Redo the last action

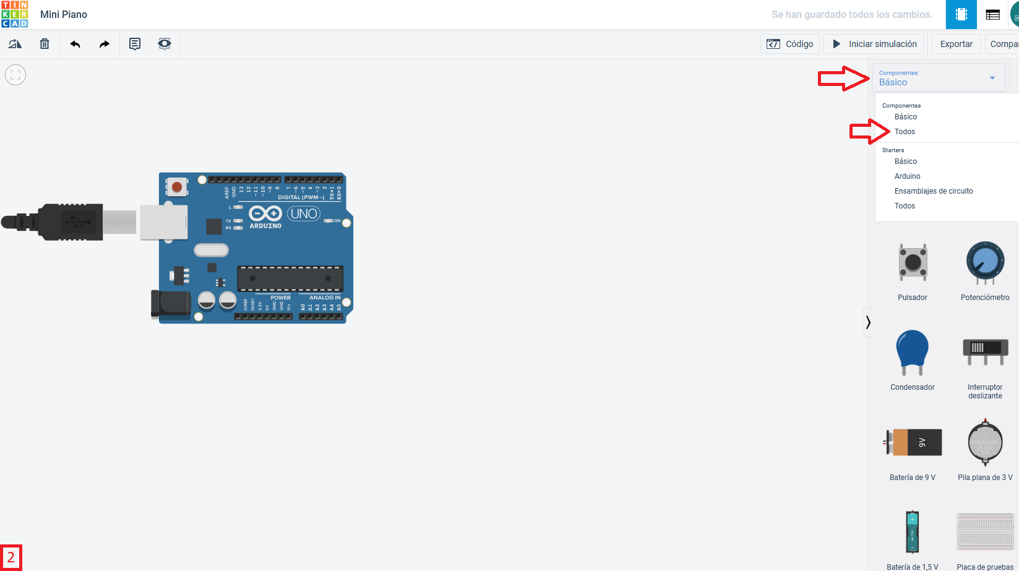104,44
